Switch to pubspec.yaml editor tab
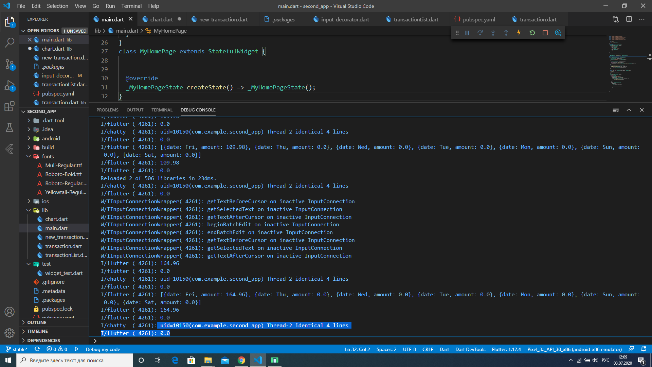Image resolution: width=652 pixels, height=367 pixels. coord(479,19)
